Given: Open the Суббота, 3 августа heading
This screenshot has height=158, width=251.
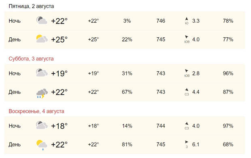Looking at the screenshot, I should (31, 59).
